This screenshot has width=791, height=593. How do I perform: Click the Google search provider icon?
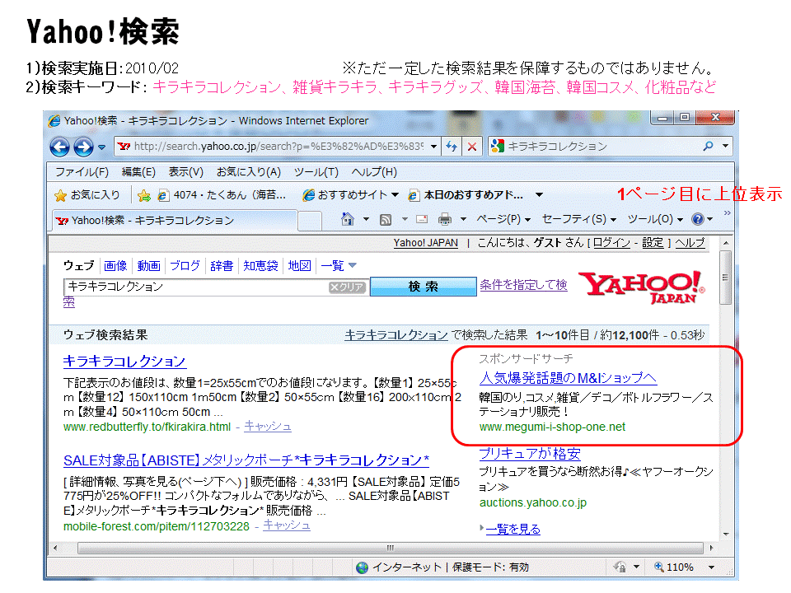(498, 146)
